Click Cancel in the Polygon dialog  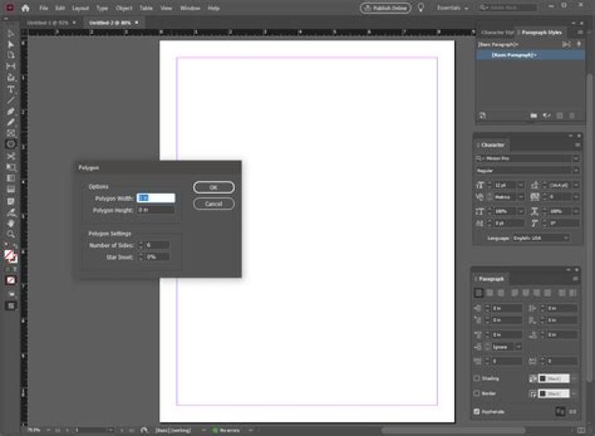214,204
